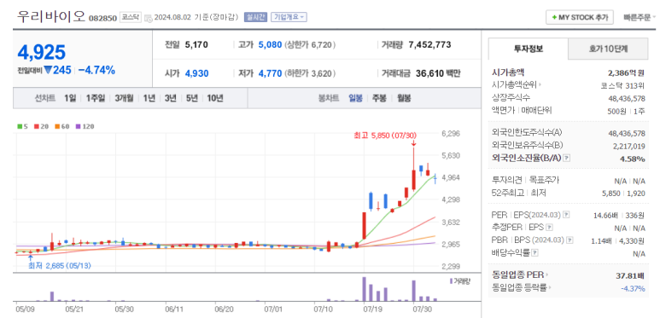The height and width of the screenshot is (318, 660).
Task: Click the 고가 value 5,080
Action: (270, 44)
